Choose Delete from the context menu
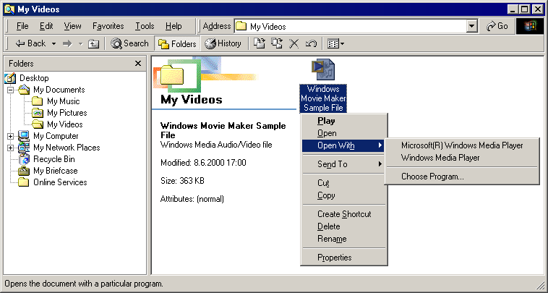This screenshot has height=293, width=548. coord(344,226)
